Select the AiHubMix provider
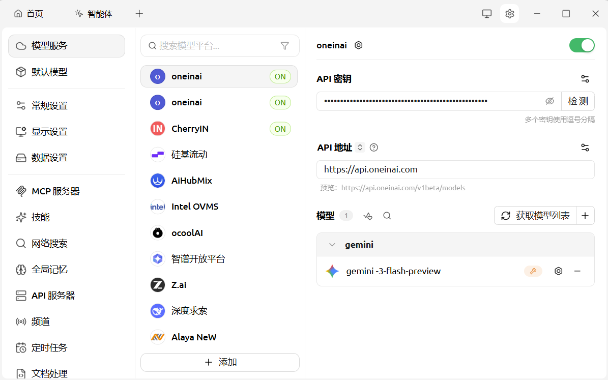The image size is (608, 380). pos(219,181)
